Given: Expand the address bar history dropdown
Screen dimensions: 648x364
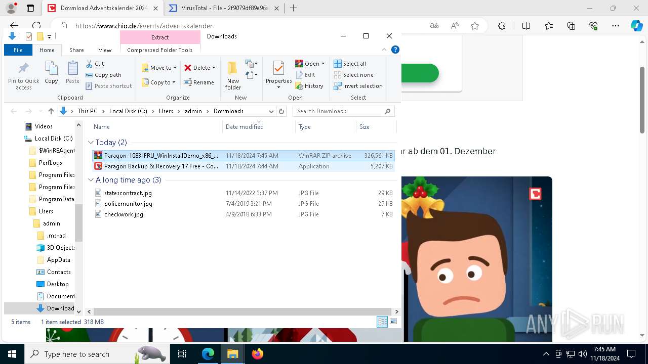Looking at the screenshot, I should (x=271, y=111).
